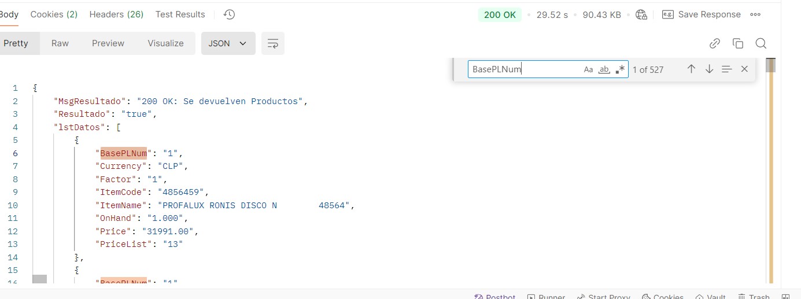The height and width of the screenshot is (299, 801).
Task: Click the BasePLNum search input field
Action: click(523, 69)
